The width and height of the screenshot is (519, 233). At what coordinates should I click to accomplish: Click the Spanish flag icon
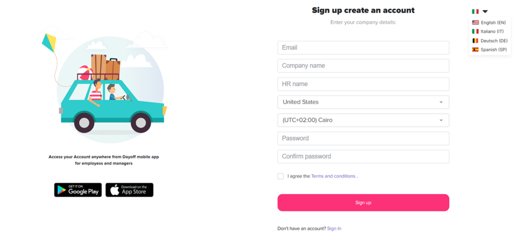475,50
